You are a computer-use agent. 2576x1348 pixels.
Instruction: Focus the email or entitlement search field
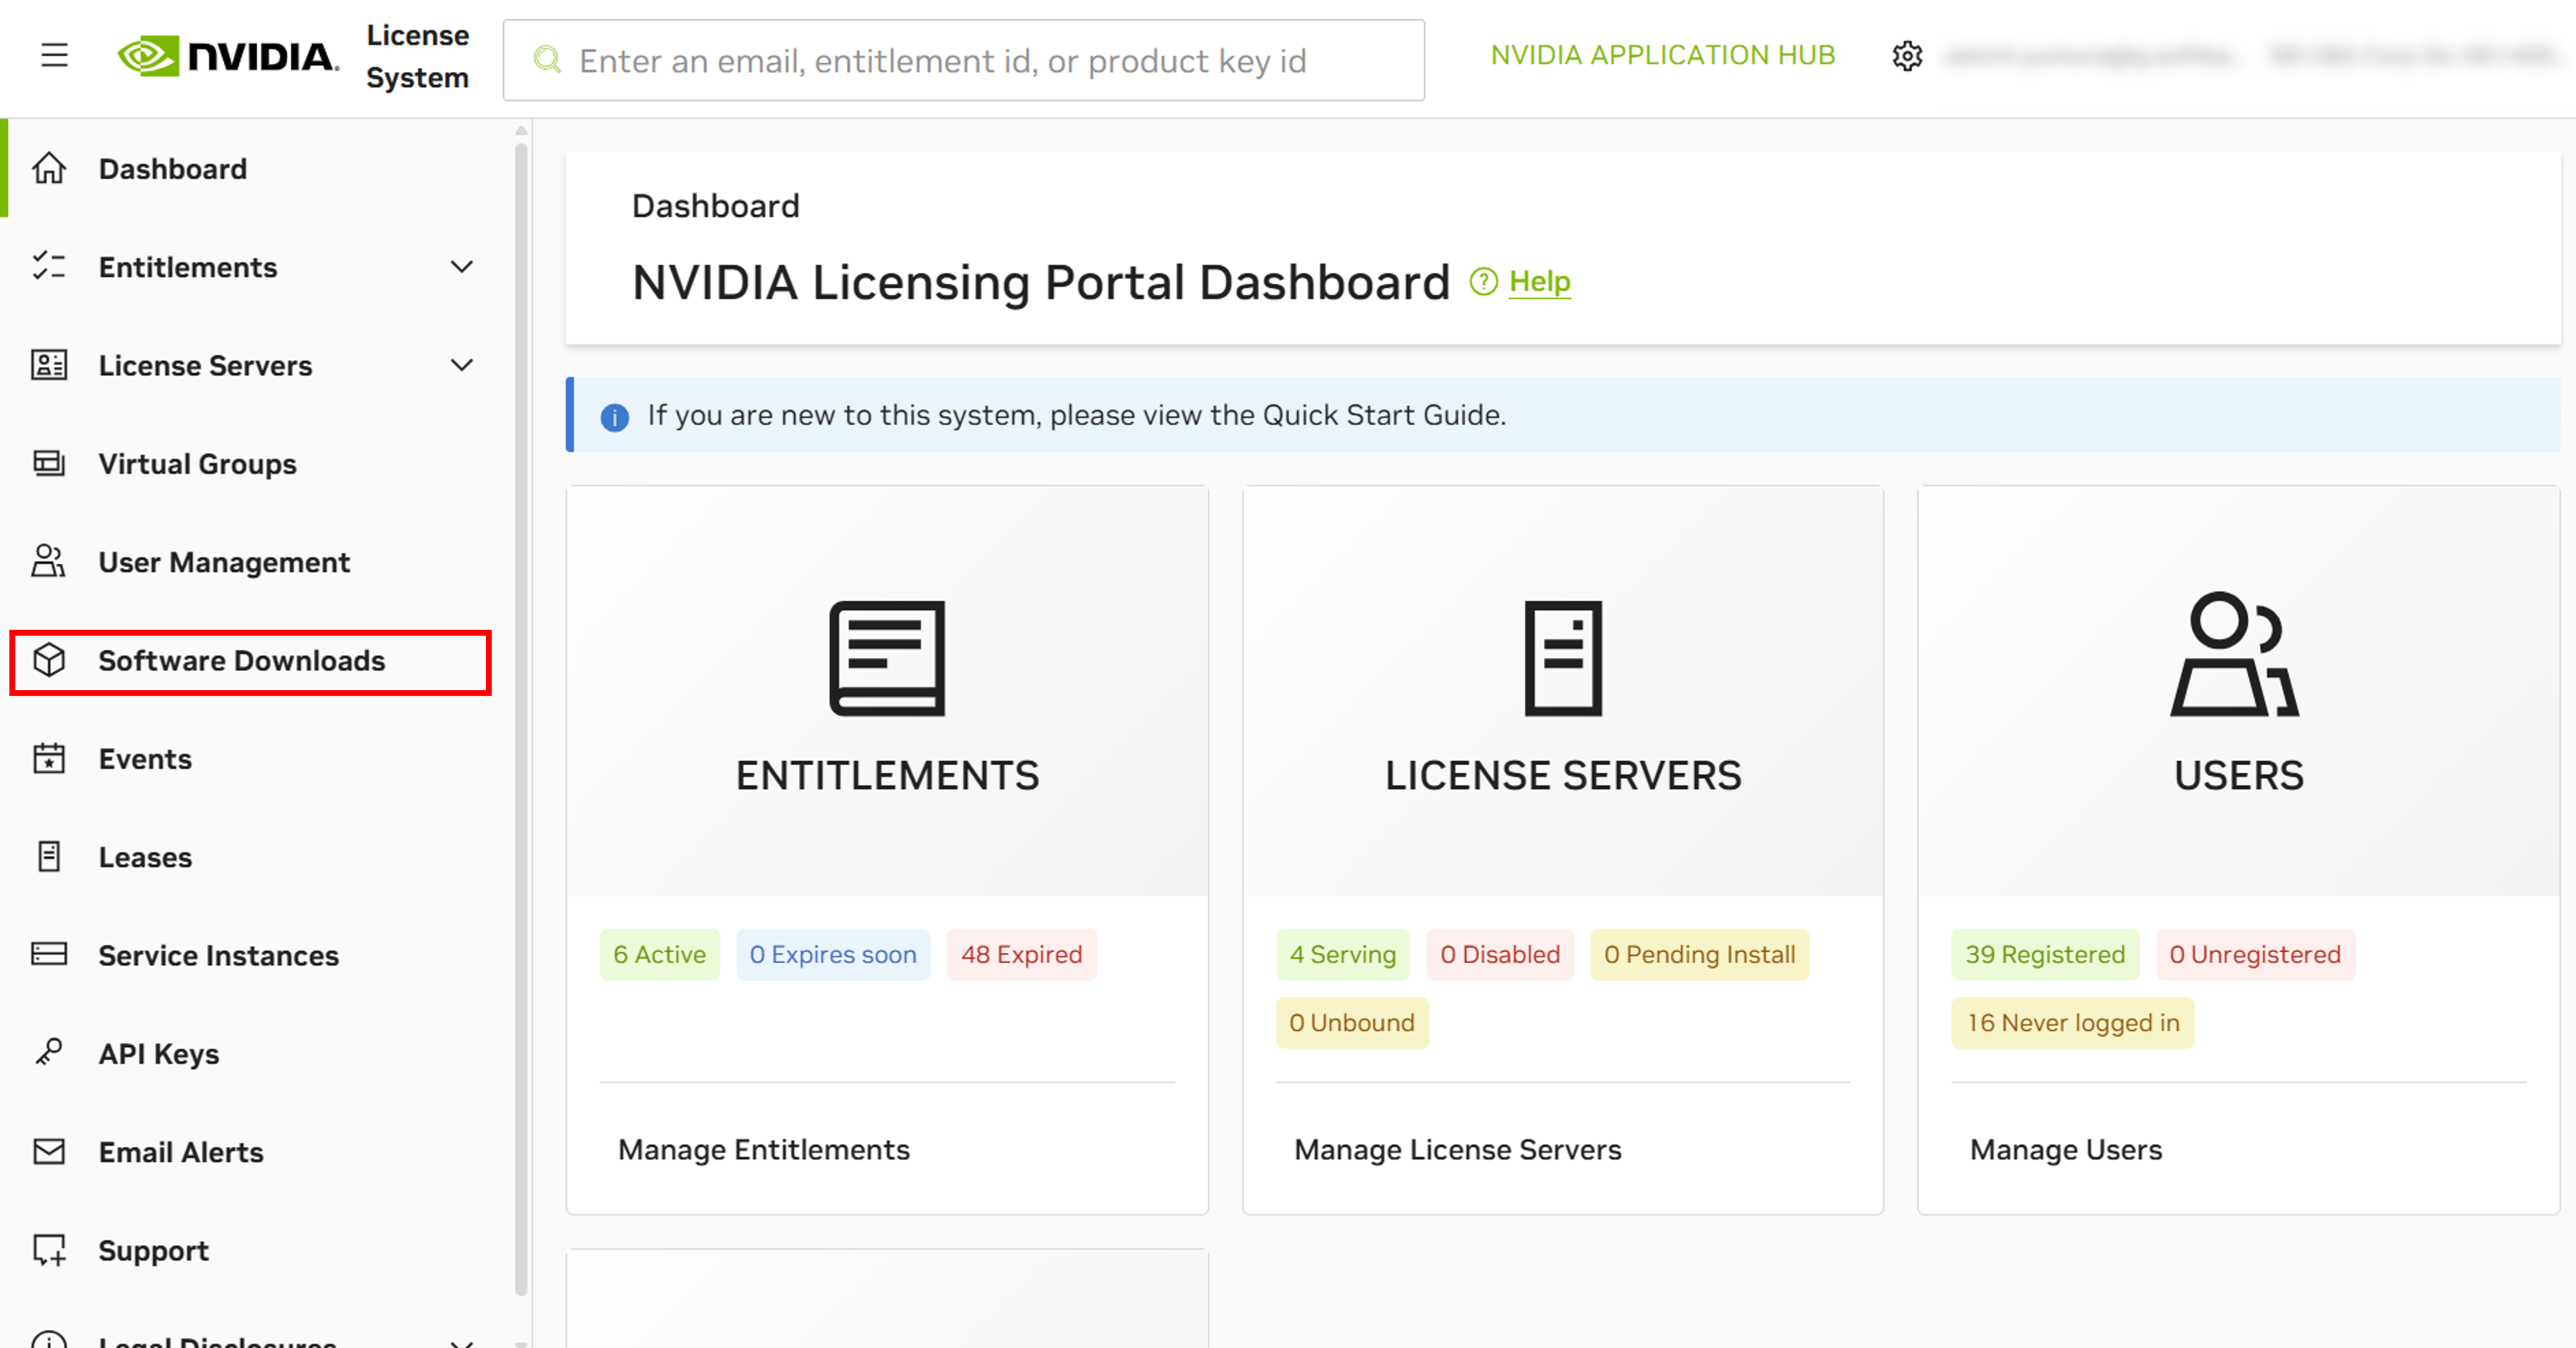[x=964, y=60]
